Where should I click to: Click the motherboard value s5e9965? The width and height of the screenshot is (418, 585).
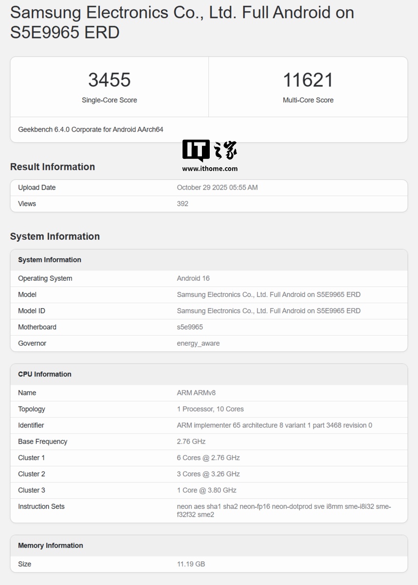pyautogui.click(x=190, y=327)
